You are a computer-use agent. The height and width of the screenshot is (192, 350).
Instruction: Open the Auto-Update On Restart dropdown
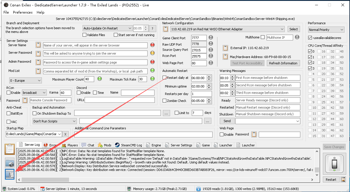pos(107,28)
